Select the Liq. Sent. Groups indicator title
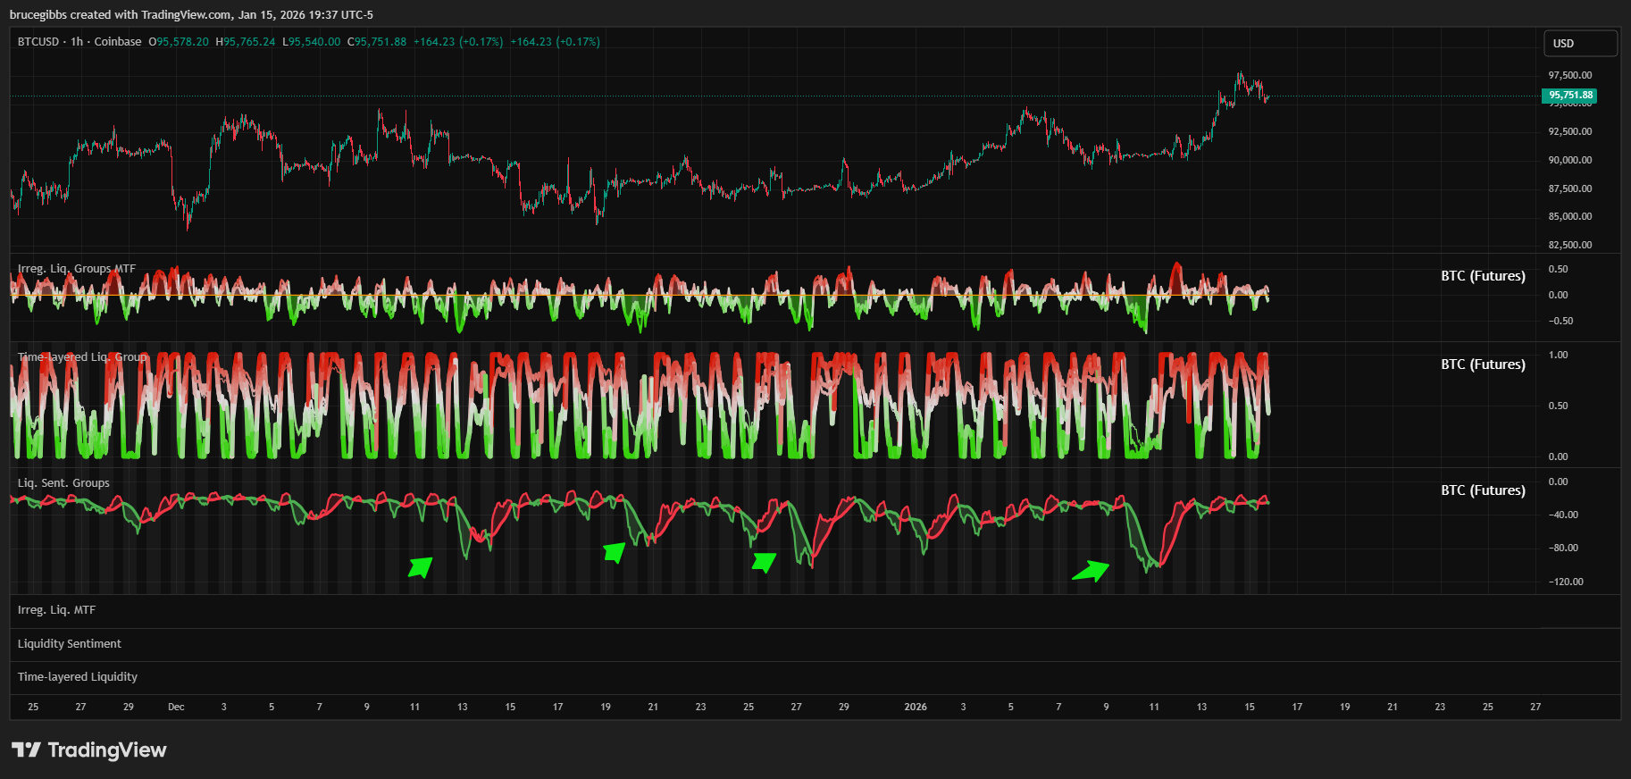This screenshot has width=1631, height=779. click(x=63, y=483)
